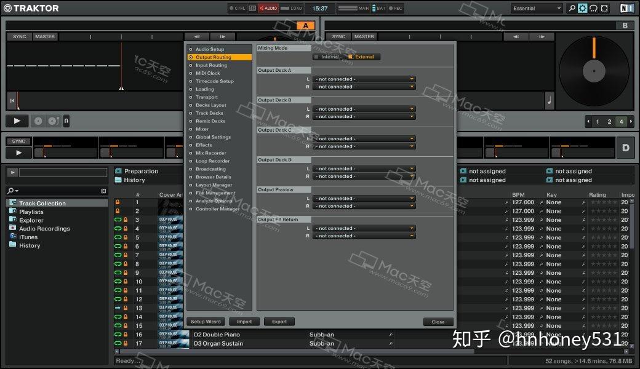Open Output Deck D left channel dropdown
The width and height of the screenshot is (640, 369).
(364, 169)
